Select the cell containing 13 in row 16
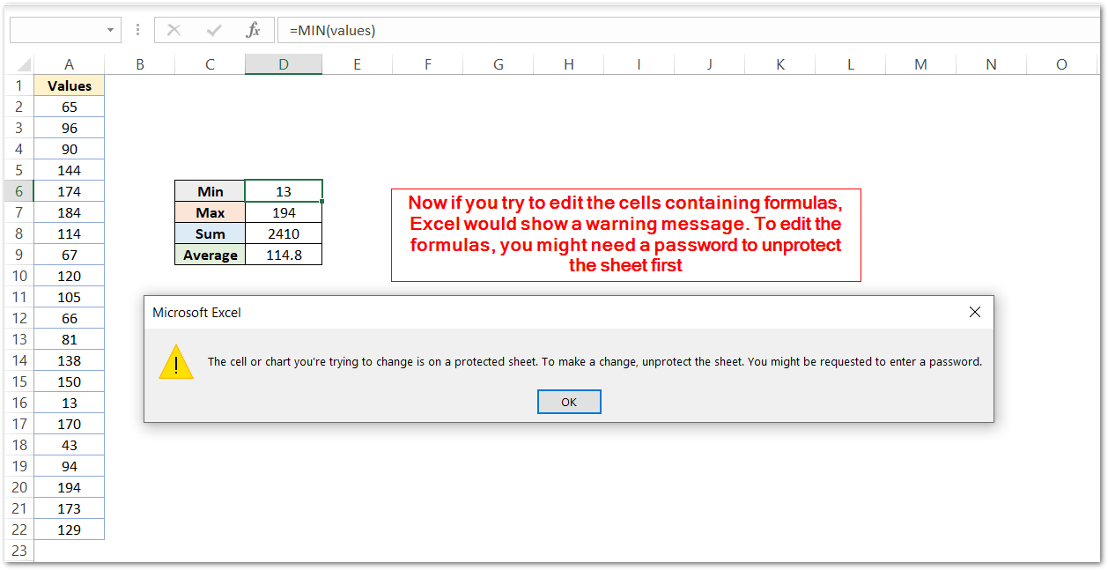The width and height of the screenshot is (1108, 570). tap(69, 402)
